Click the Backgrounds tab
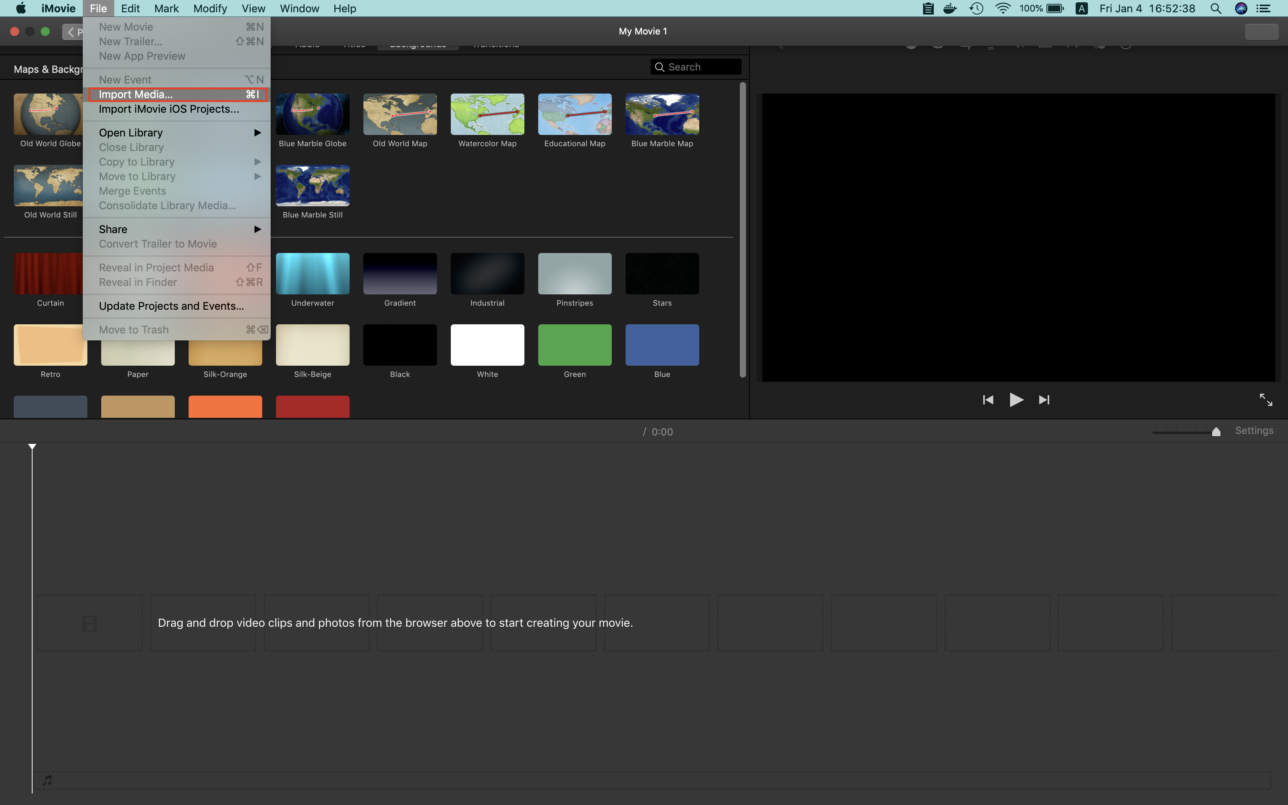 (x=418, y=47)
